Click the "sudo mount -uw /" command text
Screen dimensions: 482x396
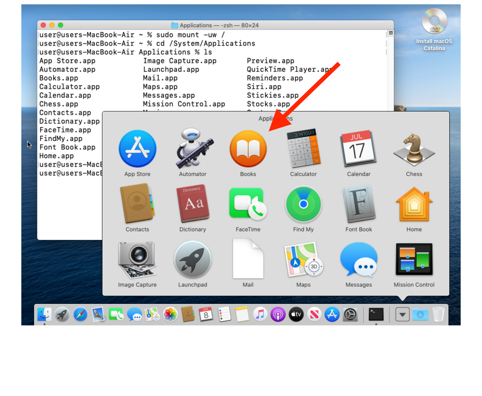click(190, 35)
